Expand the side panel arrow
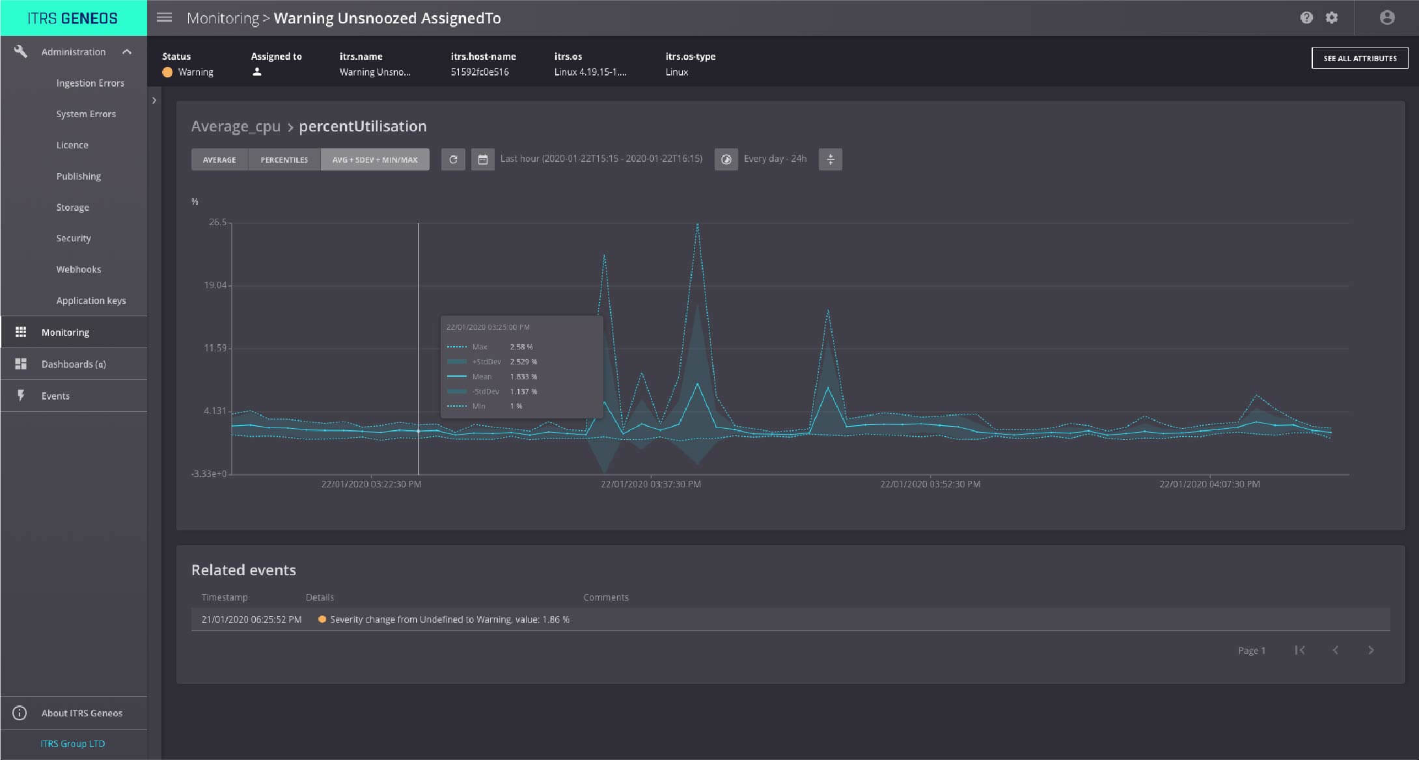Screen dimensions: 1419x760 click(154, 101)
